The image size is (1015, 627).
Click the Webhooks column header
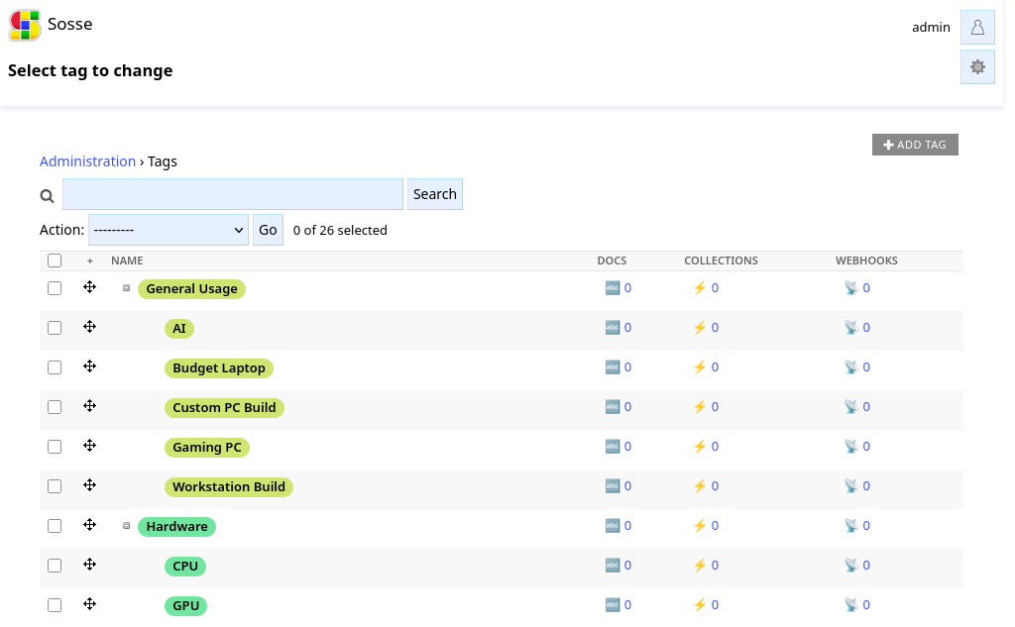[866, 261]
